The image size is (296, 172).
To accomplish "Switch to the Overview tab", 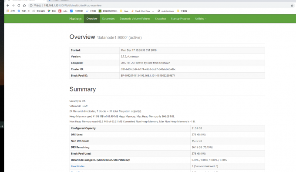I will pyautogui.click(x=92, y=19).
